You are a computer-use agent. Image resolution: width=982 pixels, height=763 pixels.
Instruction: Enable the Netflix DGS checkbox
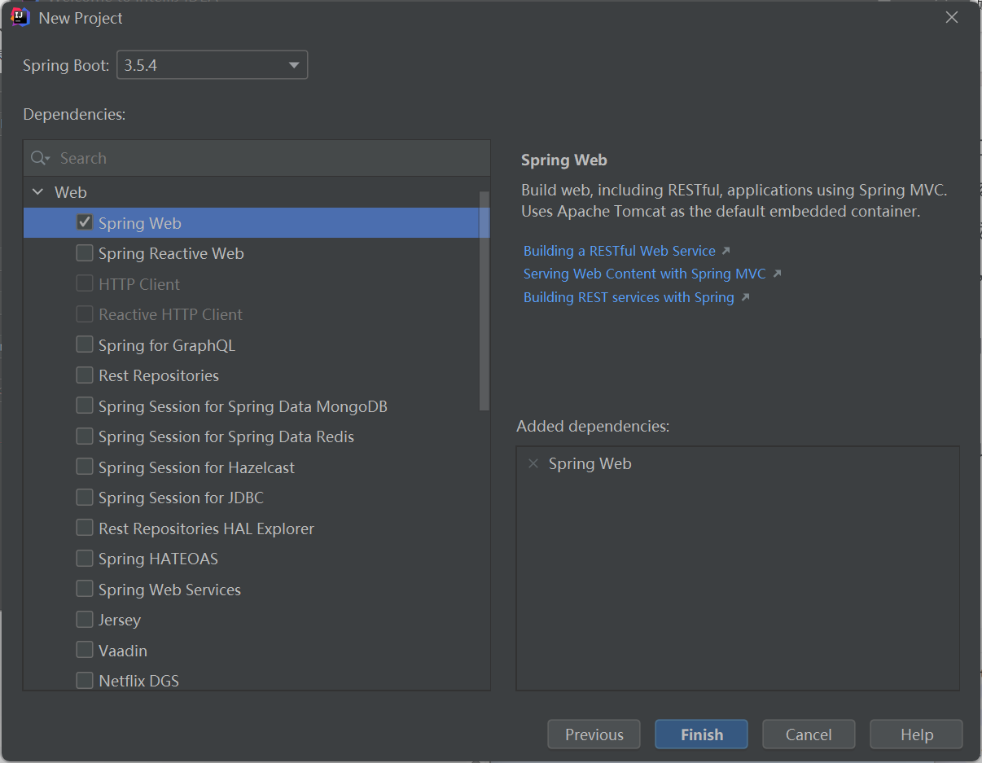click(x=84, y=681)
